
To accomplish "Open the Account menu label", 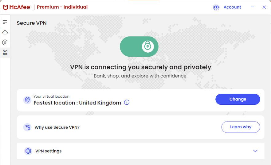I will (x=232, y=7).
